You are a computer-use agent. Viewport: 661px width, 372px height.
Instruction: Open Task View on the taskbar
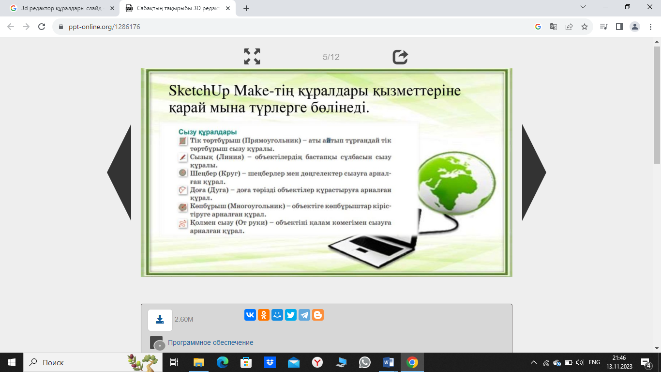175,362
